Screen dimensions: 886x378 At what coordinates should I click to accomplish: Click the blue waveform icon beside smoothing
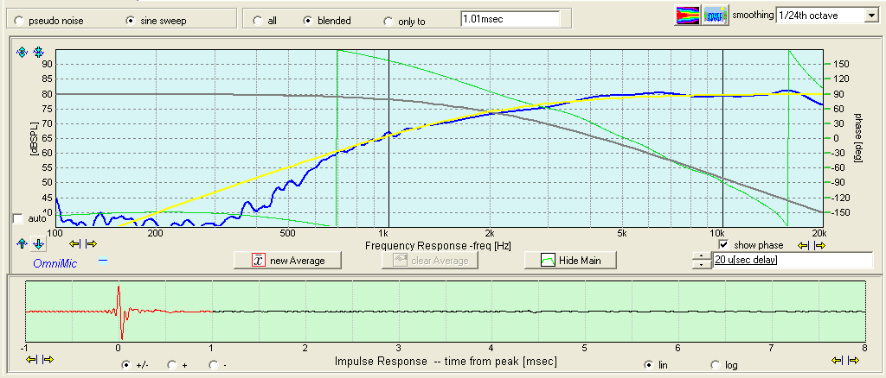point(713,16)
